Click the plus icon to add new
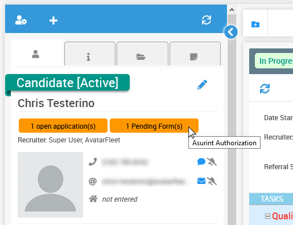The width and height of the screenshot is (293, 225). coord(53,21)
